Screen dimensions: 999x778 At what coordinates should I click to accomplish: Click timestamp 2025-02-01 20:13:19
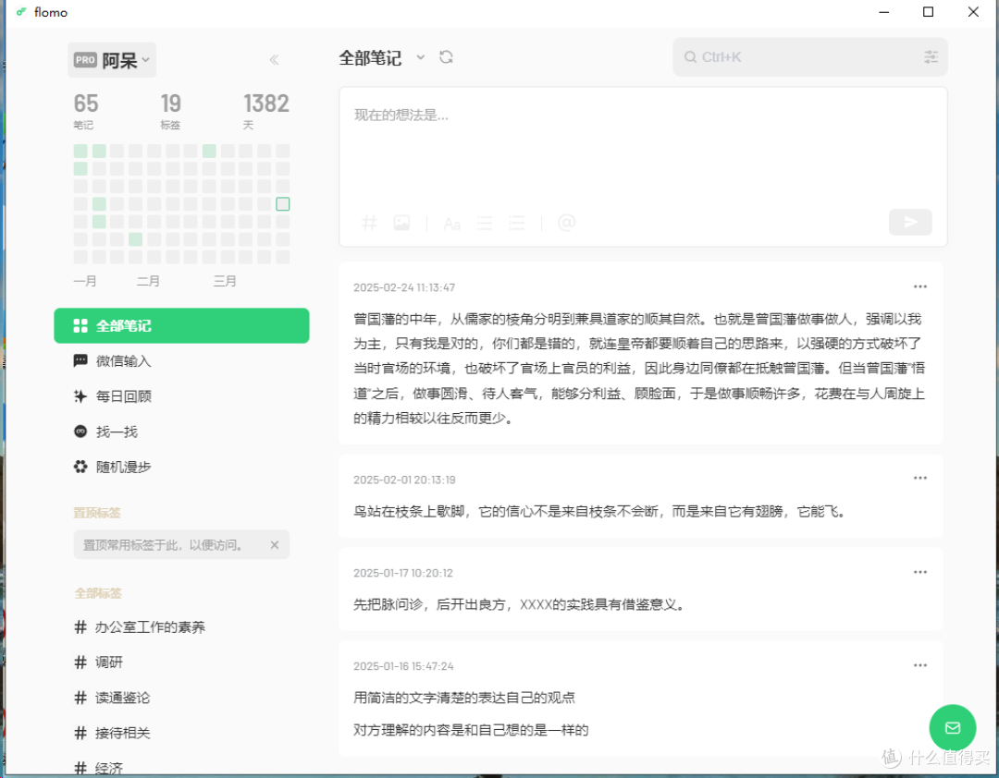point(404,480)
